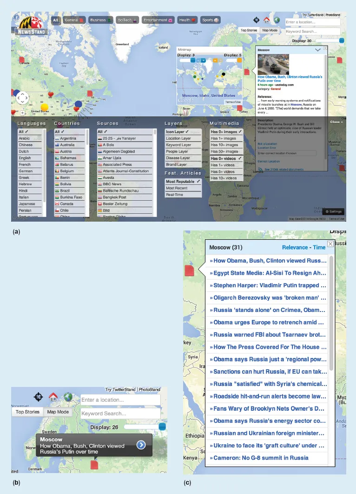This screenshot has height=494, width=356.
Task: Switch to the General category tab
Action: tap(74, 20)
